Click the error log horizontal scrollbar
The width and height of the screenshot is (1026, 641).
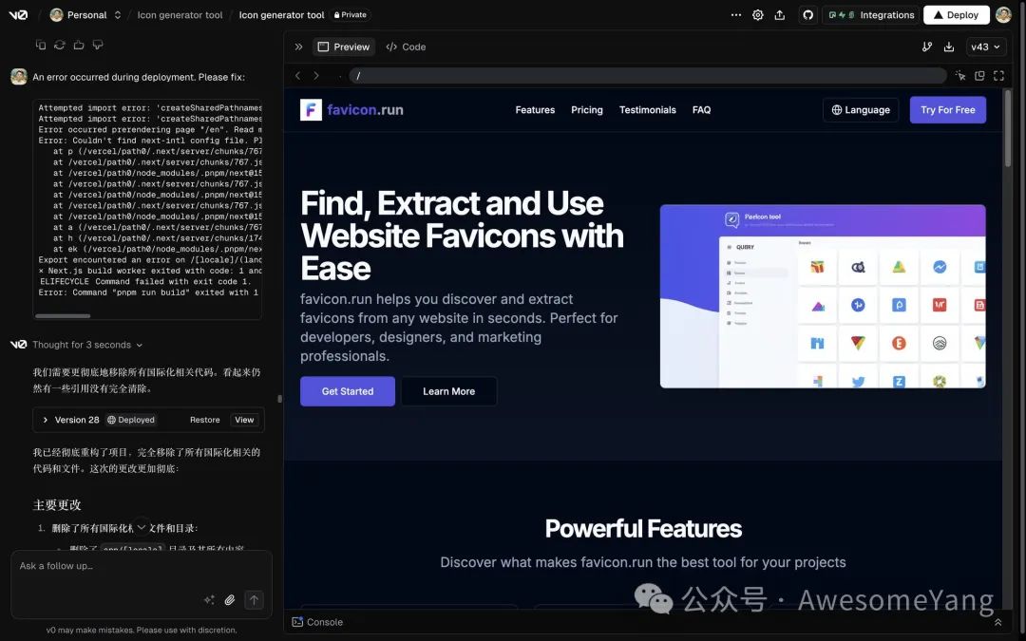coord(63,316)
